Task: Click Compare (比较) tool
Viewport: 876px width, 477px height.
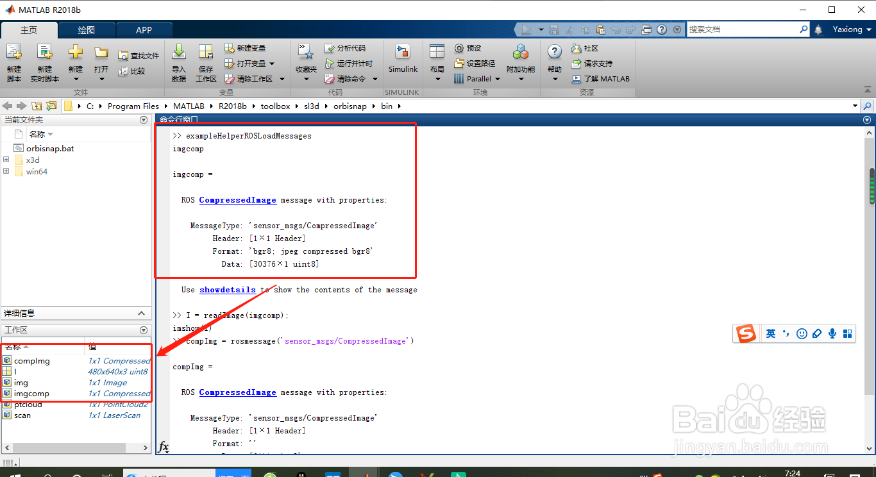Action: click(132, 71)
